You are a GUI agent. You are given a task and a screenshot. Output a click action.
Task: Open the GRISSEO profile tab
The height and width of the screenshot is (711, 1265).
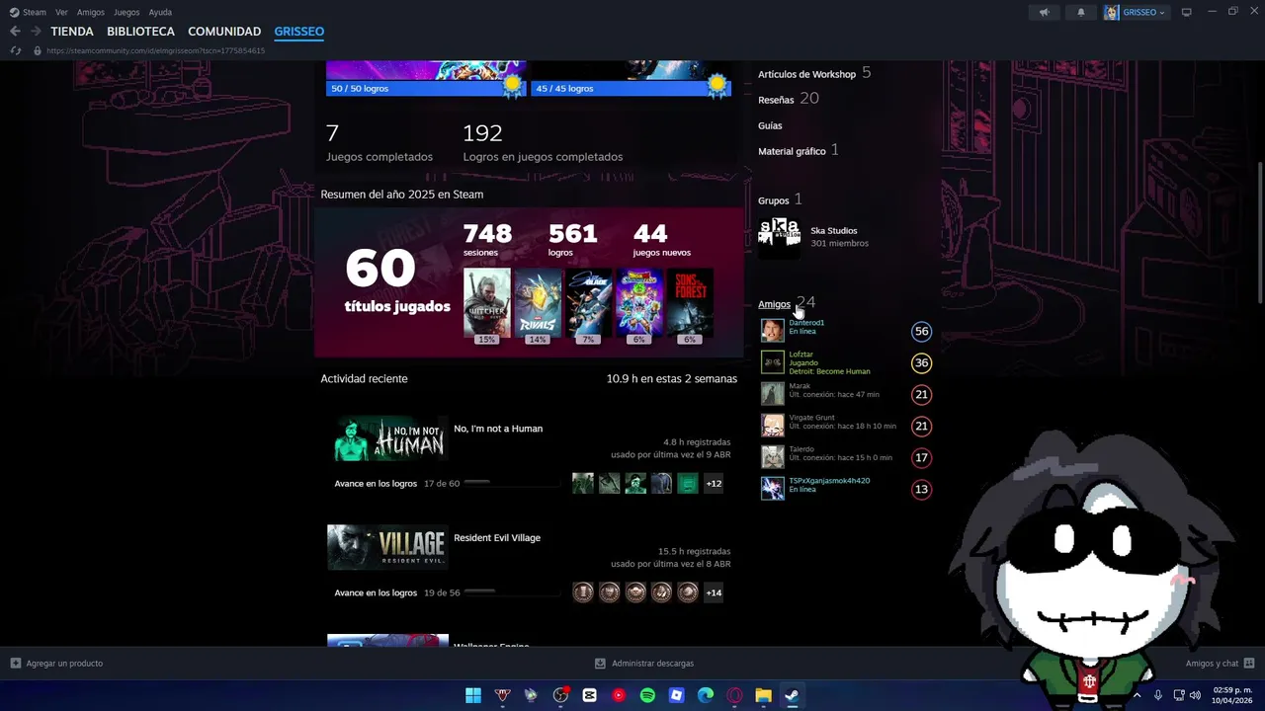(299, 32)
